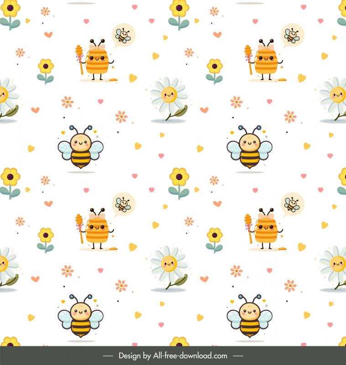
Task: Click the "Design by" footer text
Action: [x=135, y=355]
